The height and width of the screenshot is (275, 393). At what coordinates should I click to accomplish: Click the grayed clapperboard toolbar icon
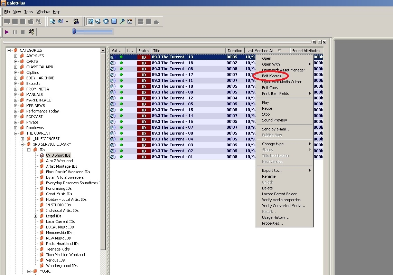tap(30, 21)
